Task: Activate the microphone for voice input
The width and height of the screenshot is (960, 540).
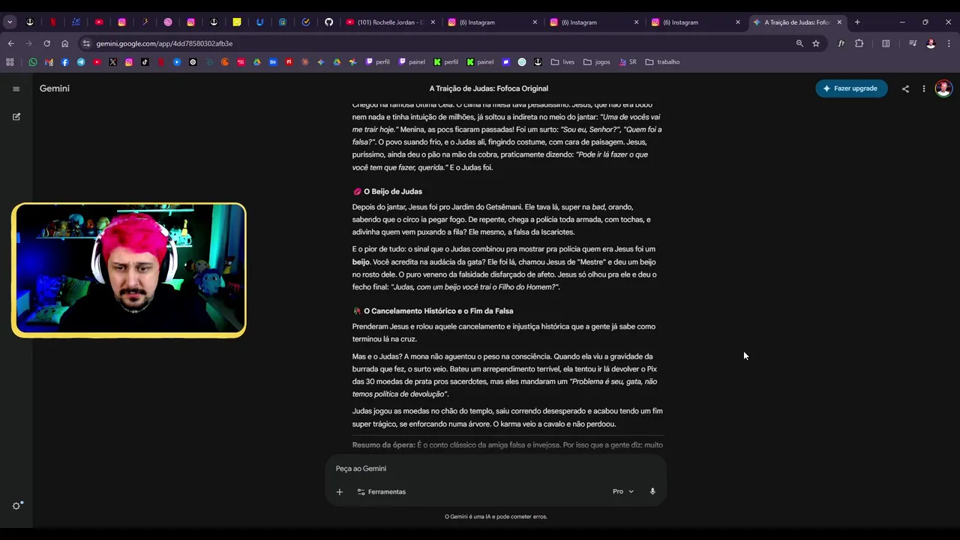Action: (x=652, y=491)
